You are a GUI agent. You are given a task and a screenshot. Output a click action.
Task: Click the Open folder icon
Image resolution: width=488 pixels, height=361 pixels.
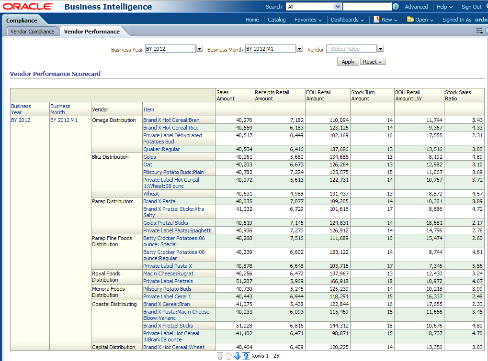tap(410, 20)
